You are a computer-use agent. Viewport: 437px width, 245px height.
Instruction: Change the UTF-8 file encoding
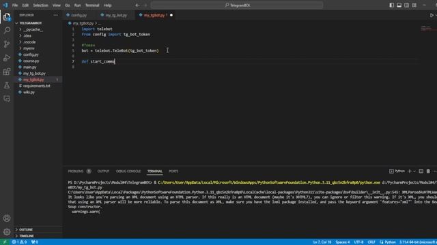point(358,242)
